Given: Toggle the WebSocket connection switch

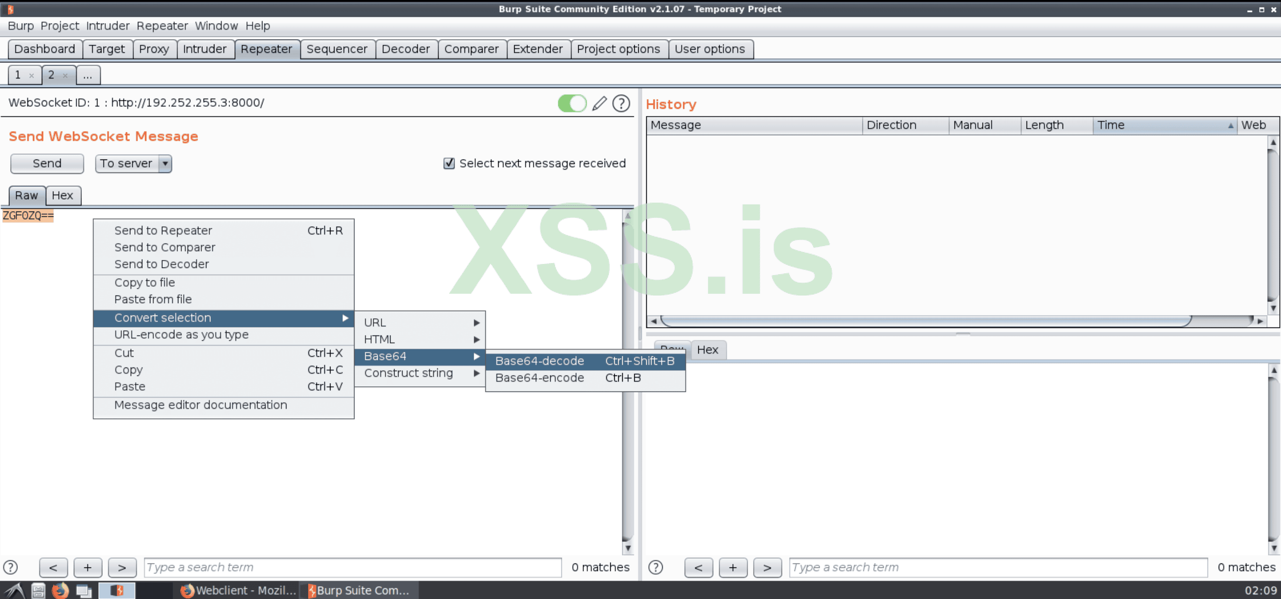Looking at the screenshot, I should coord(572,103).
